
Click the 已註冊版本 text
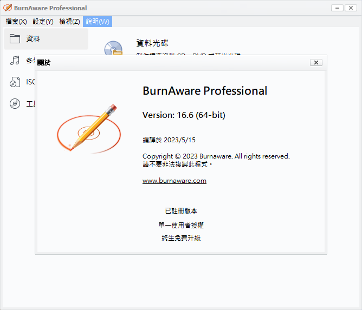click(181, 210)
